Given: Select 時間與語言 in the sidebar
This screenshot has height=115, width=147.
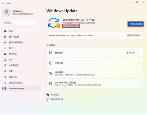Looking at the screenshot, I should [x=21, y=65].
